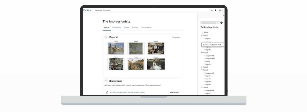Expand Topic 3 in table of contents

[202, 67]
